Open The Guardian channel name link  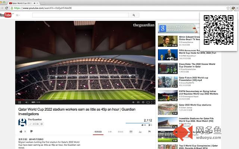point(35,120)
